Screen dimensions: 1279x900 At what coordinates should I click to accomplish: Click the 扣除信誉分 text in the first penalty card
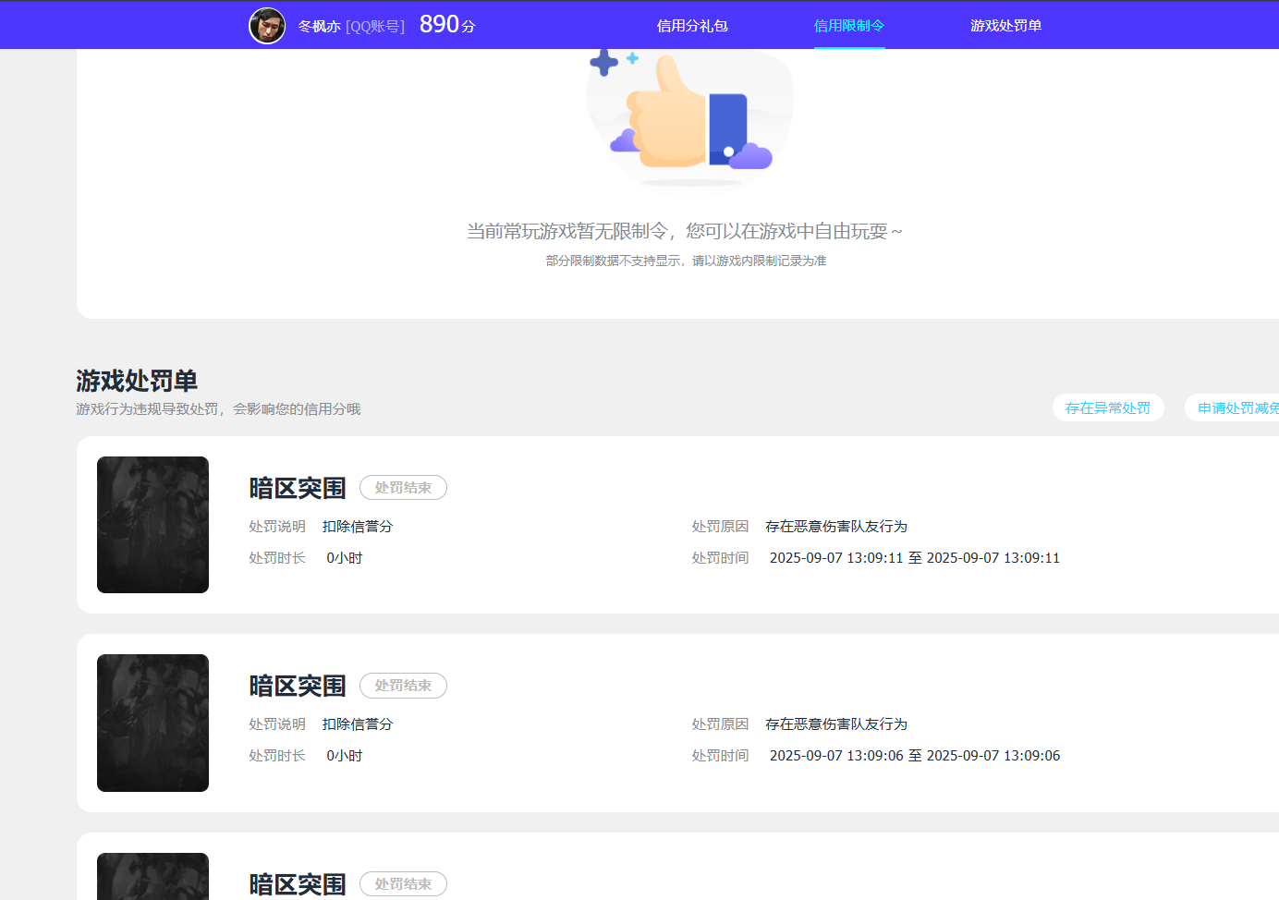coord(358,526)
